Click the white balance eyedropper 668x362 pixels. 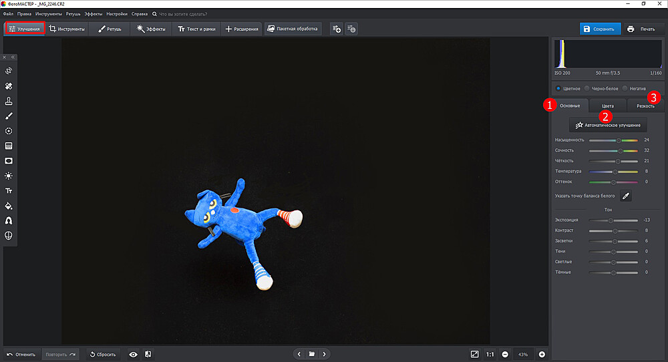click(x=625, y=196)
